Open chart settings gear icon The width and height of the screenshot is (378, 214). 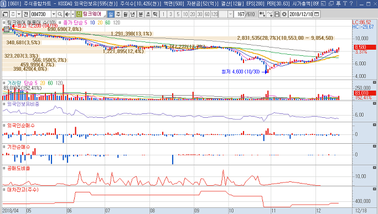coord(284,14)
